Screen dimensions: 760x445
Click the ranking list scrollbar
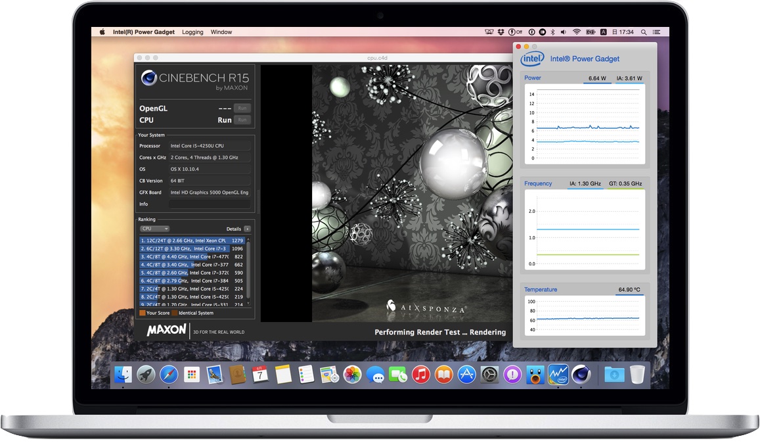pyautogui.click(x=248, y=270)
